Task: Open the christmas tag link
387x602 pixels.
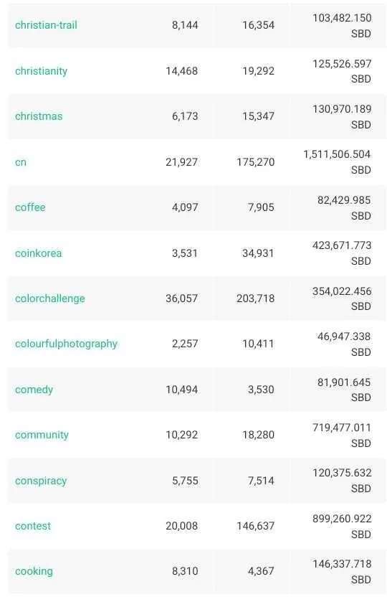Action: 39,116
